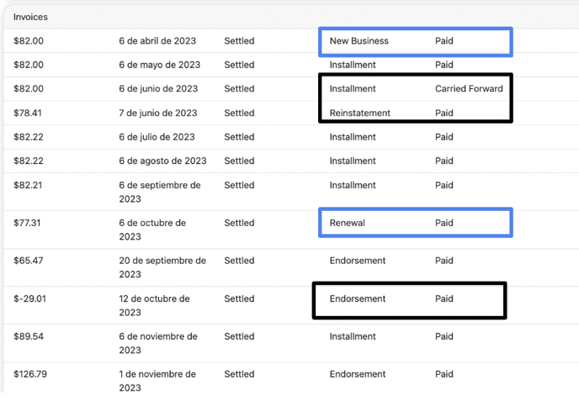Select the $77.31 invoice amount

27,223
